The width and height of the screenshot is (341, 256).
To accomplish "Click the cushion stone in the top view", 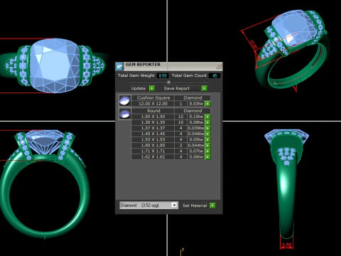I will coord(55,65).
